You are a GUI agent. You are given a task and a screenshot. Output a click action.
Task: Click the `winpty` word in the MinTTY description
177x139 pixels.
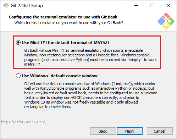135,60
